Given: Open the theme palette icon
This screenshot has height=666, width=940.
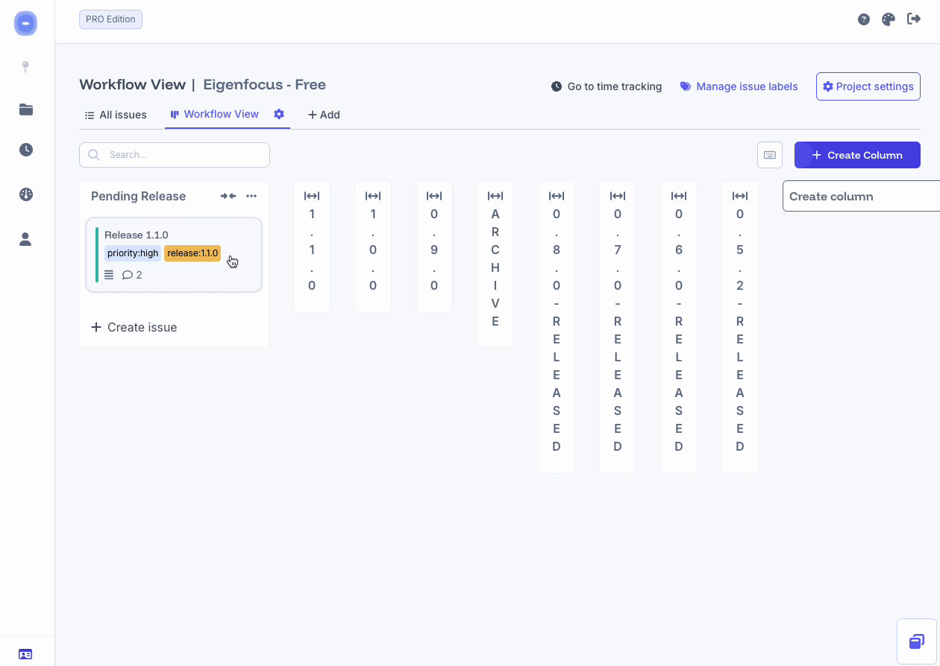Looking at the screenshot, I should [888, 19].
